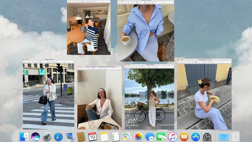This screenshot has width=252, height=142.
Task: Zoom in on the IMG_4147.heic window
Action: 33,62
